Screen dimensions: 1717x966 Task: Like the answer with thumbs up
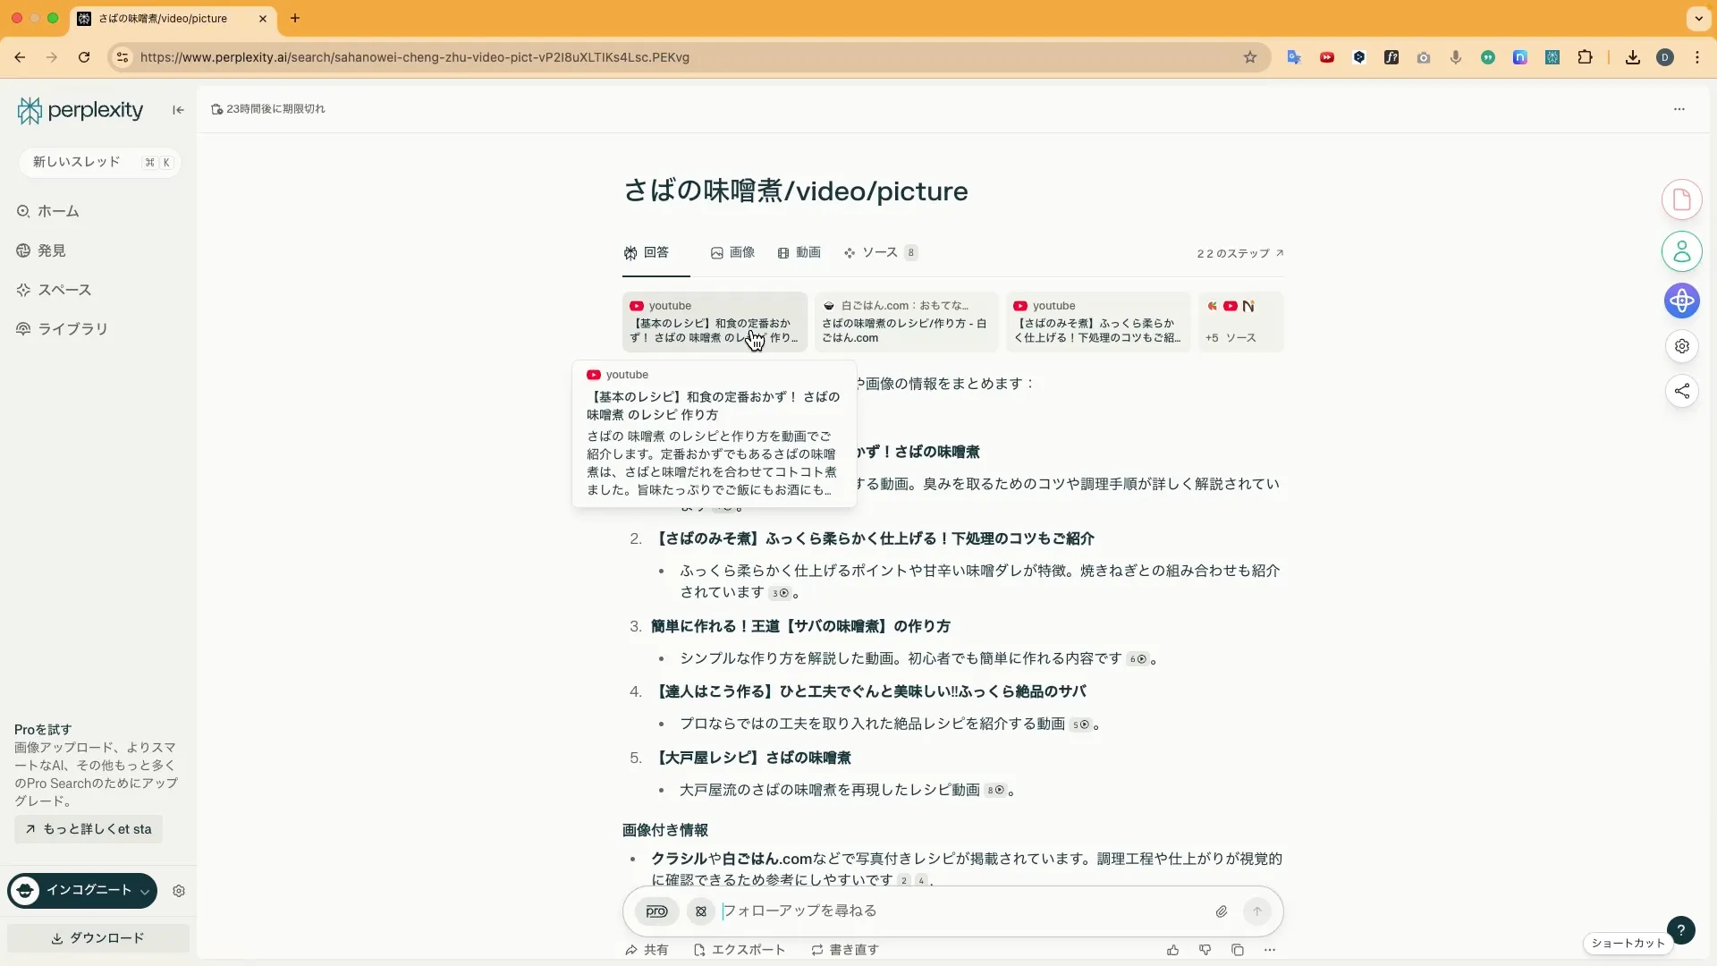pyautogui.click(x=1172, y=950)
